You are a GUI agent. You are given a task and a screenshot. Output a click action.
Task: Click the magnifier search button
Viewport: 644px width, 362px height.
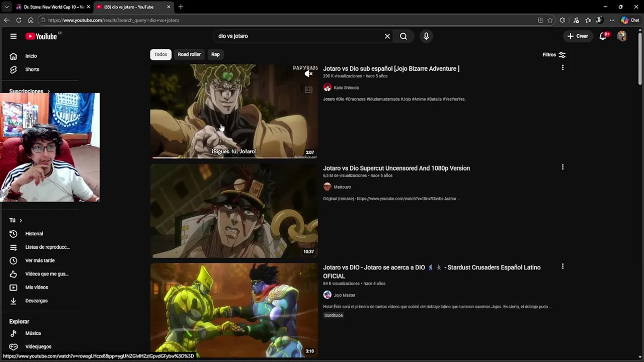pos(404,36)
